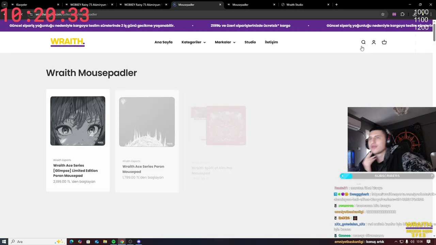Viewport: 436px width, 245px height.
Task: Click the Wraith Mousepadler heading
Action: pos(91,73)
